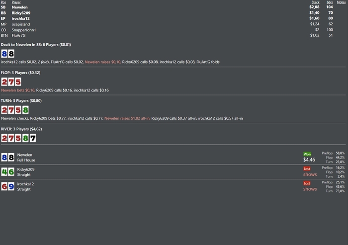Click the black 7 river card
Image resolution: width=348 pixels, height=245 pixels.
click(x=33, y=138)
